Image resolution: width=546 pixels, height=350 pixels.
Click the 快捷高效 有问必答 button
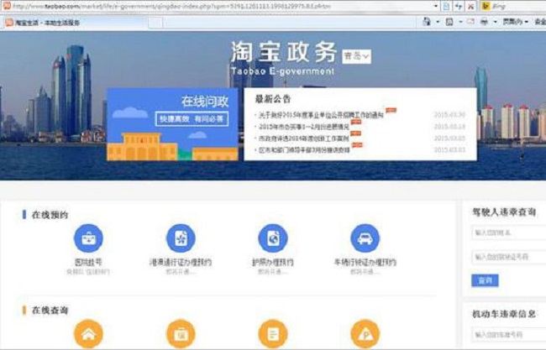[192, 119]
